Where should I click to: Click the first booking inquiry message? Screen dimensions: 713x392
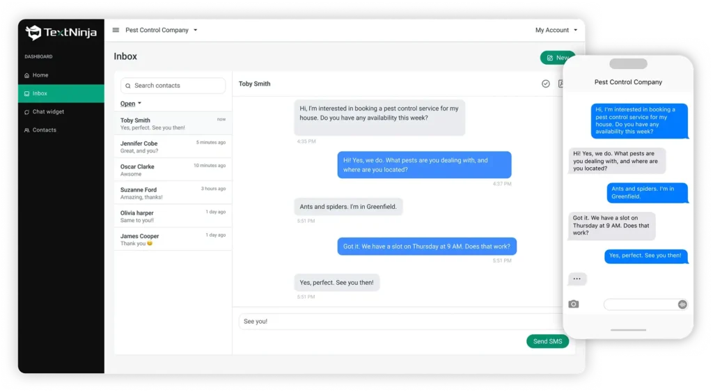(x=379, y=118)
